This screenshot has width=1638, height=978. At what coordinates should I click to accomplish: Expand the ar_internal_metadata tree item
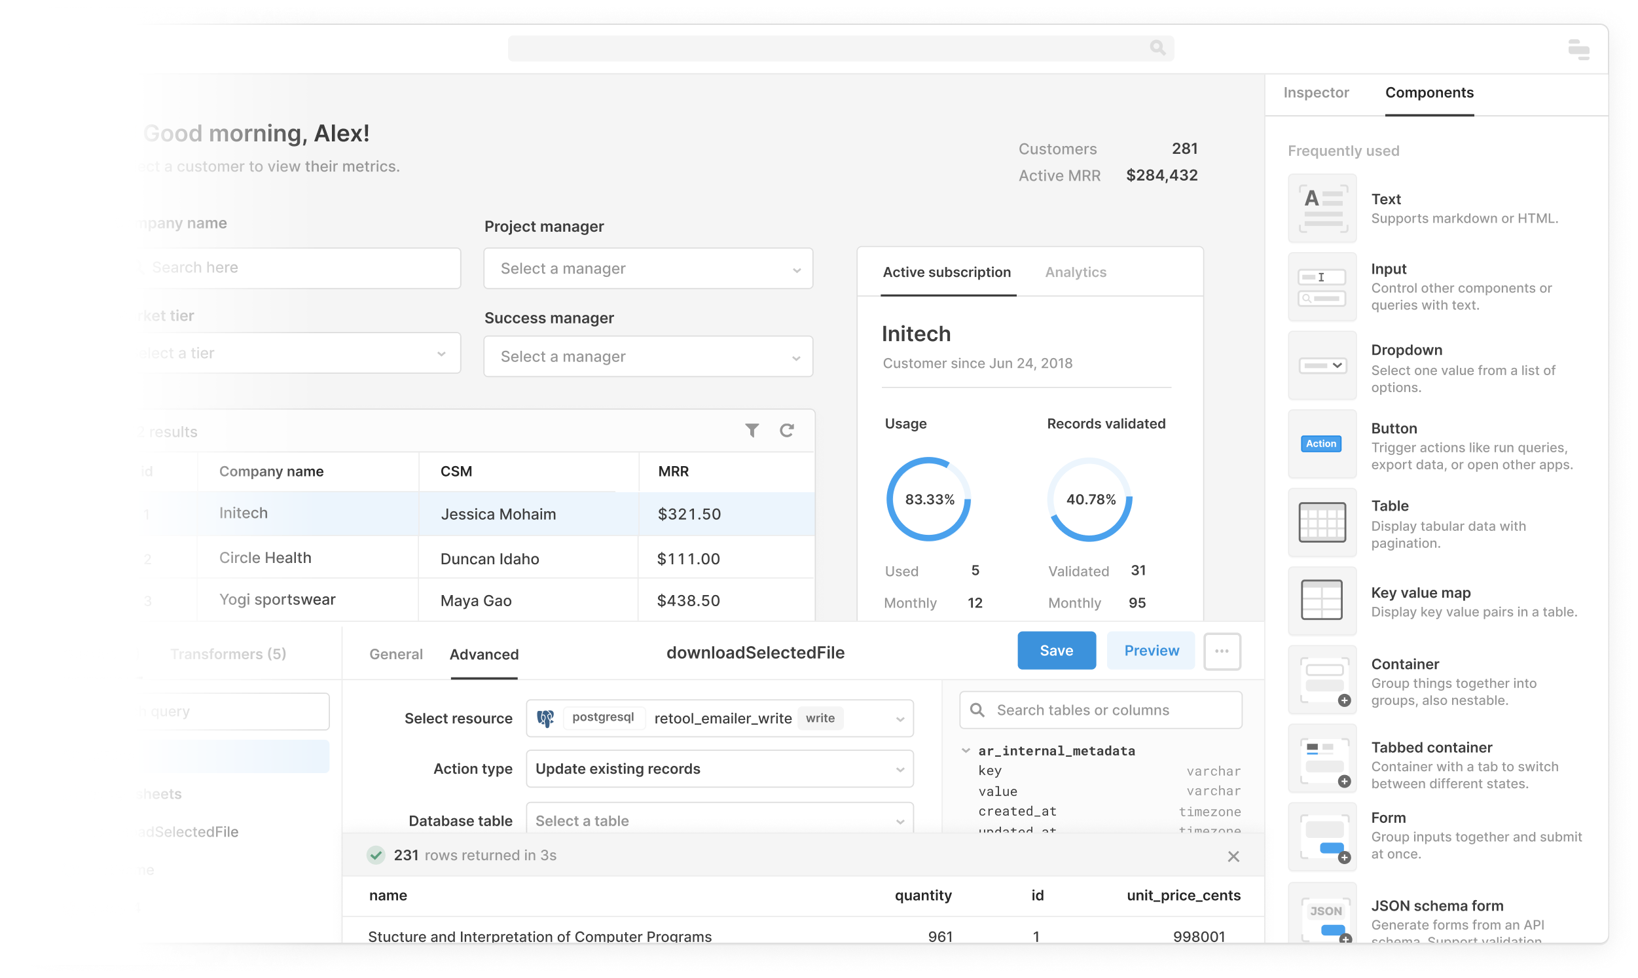coord(970,750)
